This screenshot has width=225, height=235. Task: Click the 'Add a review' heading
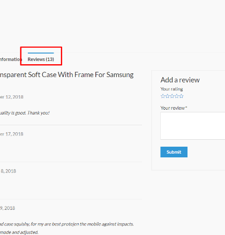180,80
